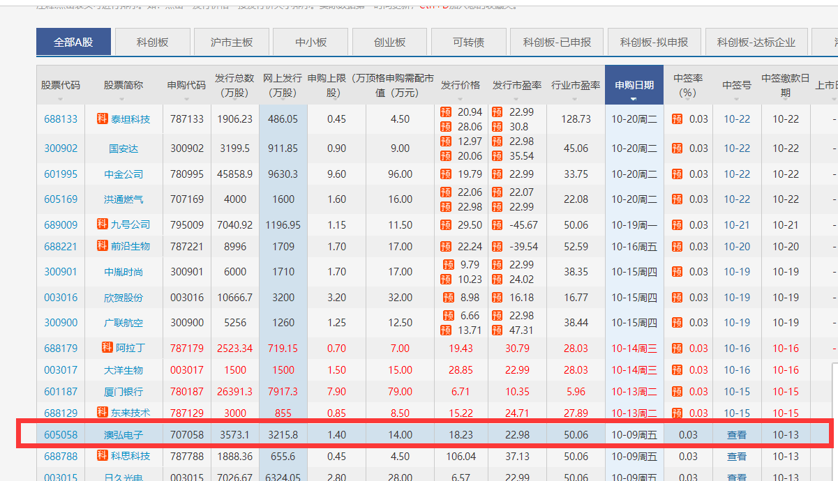
Task: Sort by the 行业市盈率 column header
Action: point(576,85)
